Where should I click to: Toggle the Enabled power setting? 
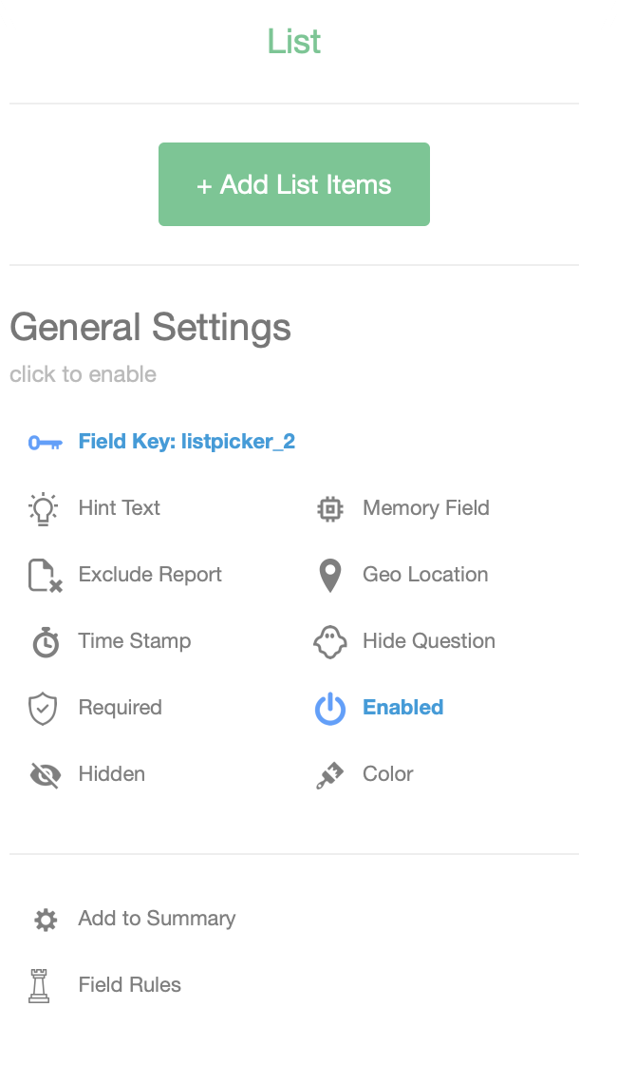(x=402, y=708)
